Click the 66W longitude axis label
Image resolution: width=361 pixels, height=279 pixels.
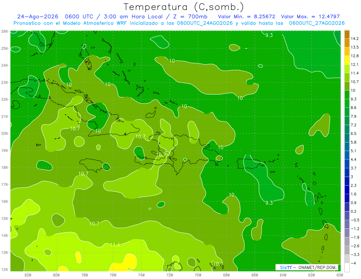tap(255, 275)
